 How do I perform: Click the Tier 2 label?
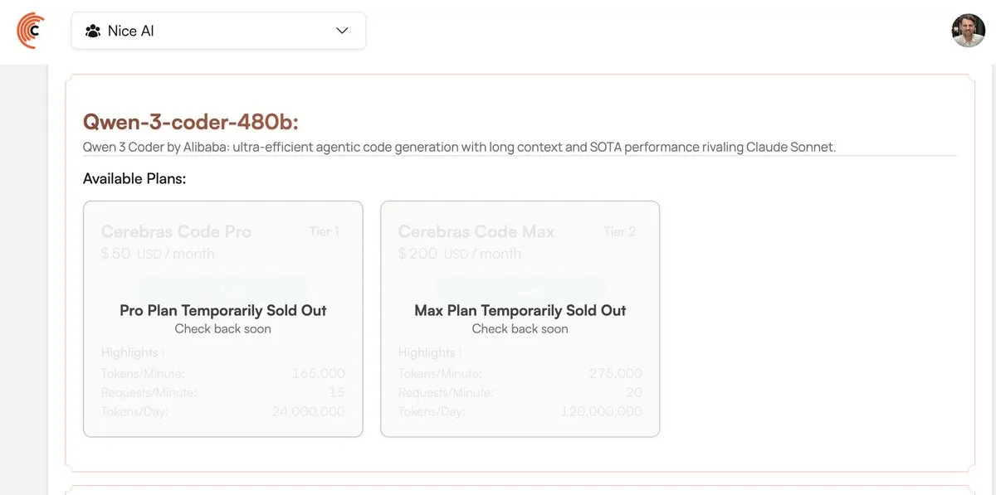tap(620, 231)
